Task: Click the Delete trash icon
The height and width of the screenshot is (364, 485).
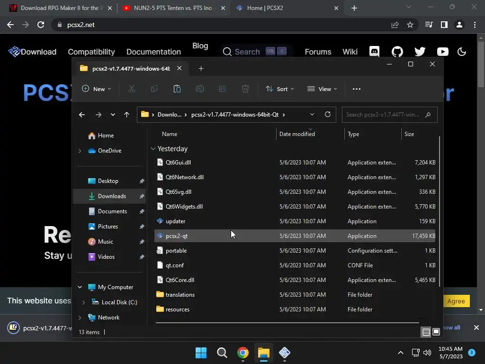Action: [x=245, y=89]
